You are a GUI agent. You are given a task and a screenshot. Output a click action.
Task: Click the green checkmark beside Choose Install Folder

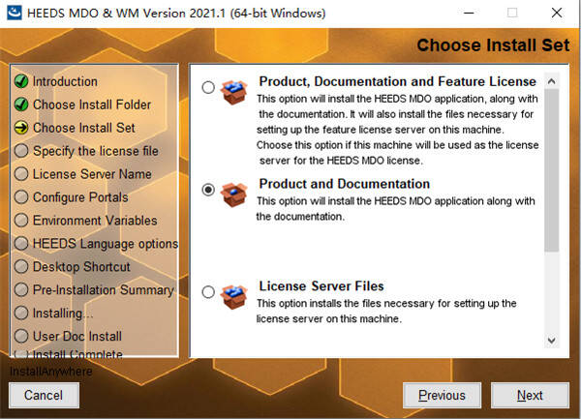coord(20,105)
